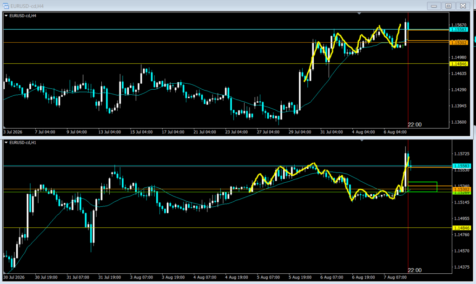This screenshot has height=284, width=476.
Task: Expand the triangle next to EURUSD-cd,H4 label
Action: click(x=6, y=16)
